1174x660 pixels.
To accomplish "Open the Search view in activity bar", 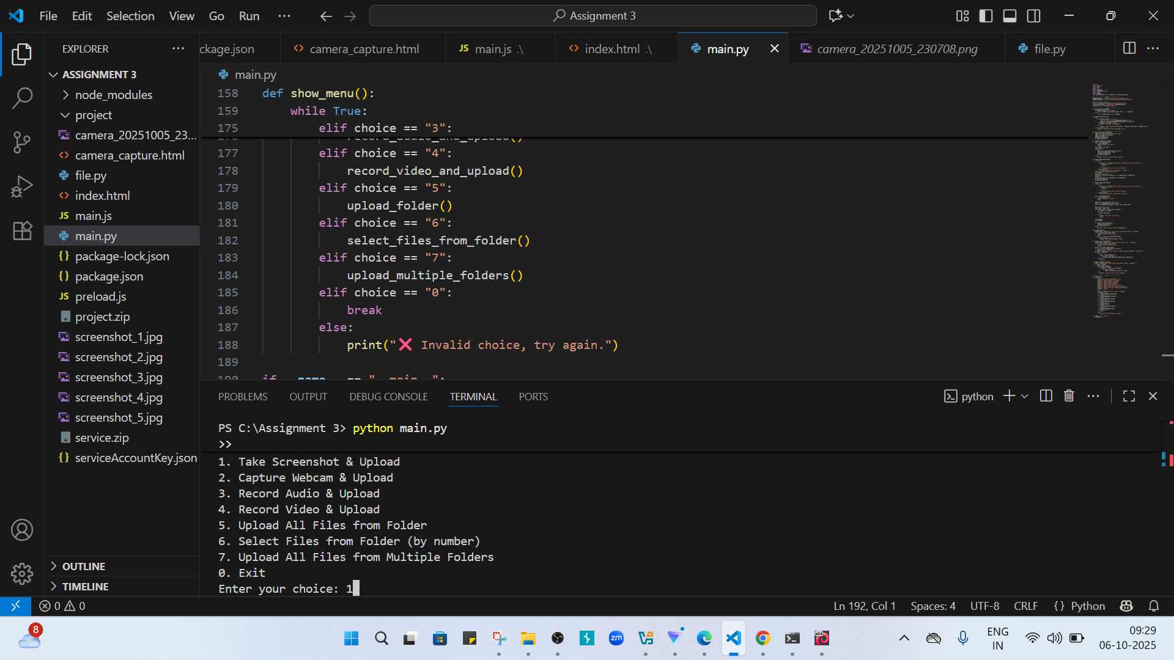I will coord(22,98).
